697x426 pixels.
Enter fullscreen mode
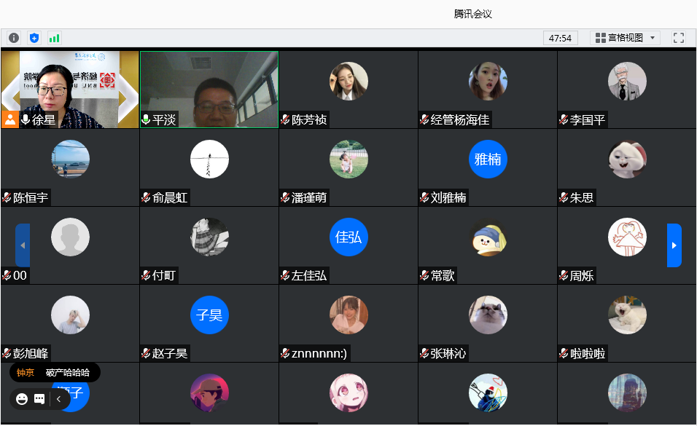[x=678, y=37]
